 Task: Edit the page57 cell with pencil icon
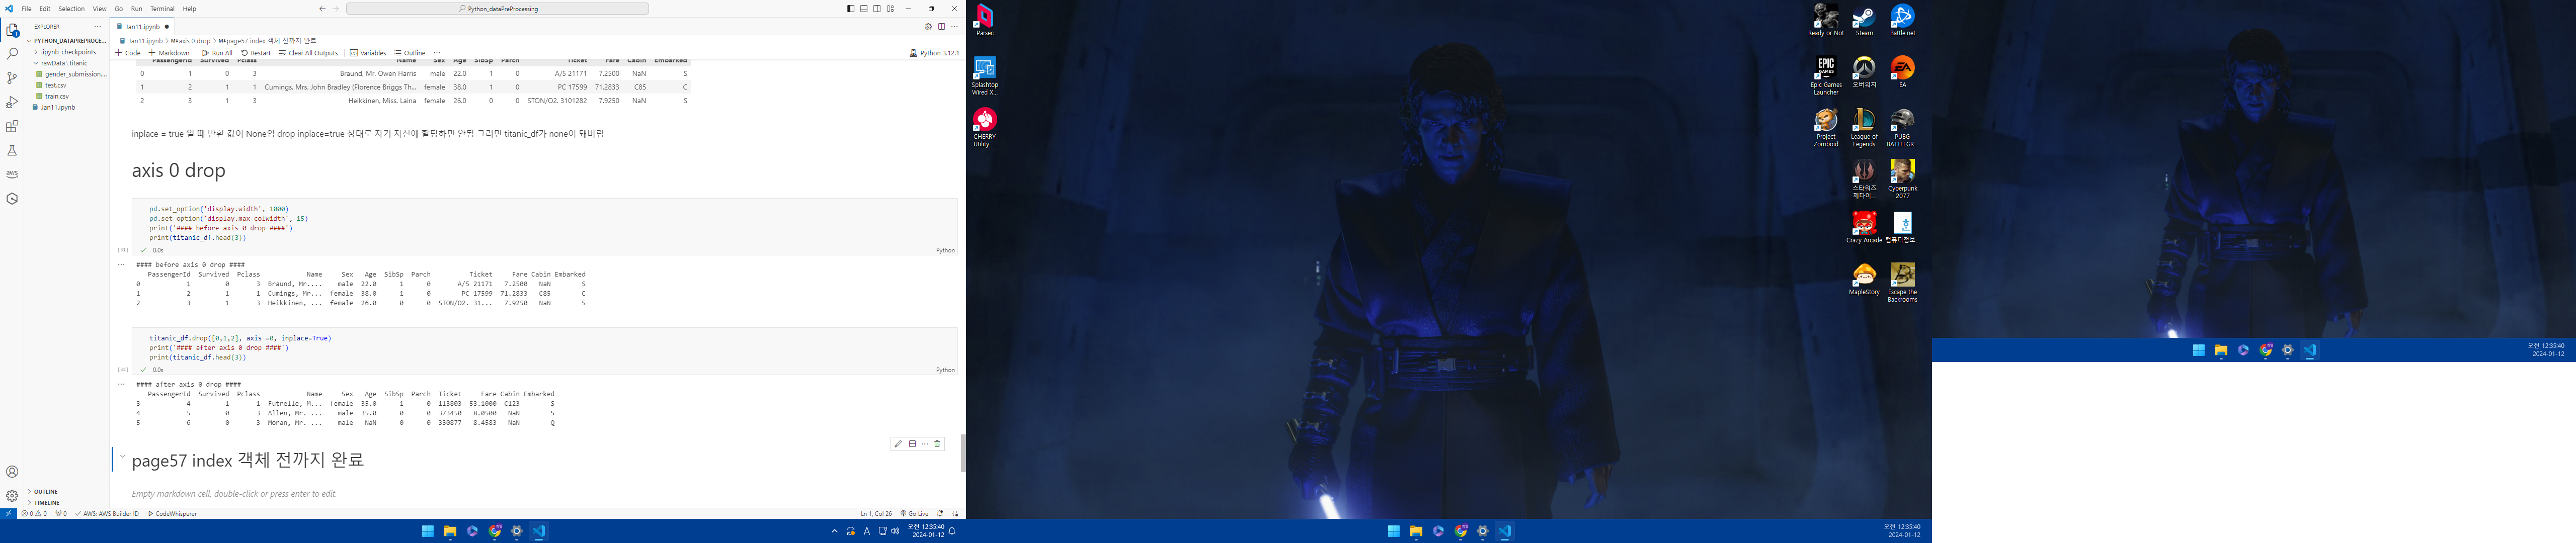(898, 444)
